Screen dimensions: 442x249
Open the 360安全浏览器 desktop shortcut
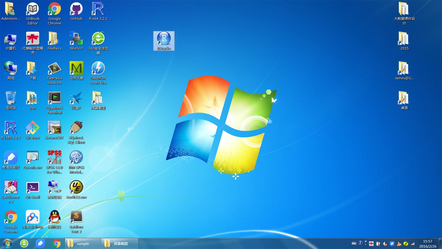[98, 43]
